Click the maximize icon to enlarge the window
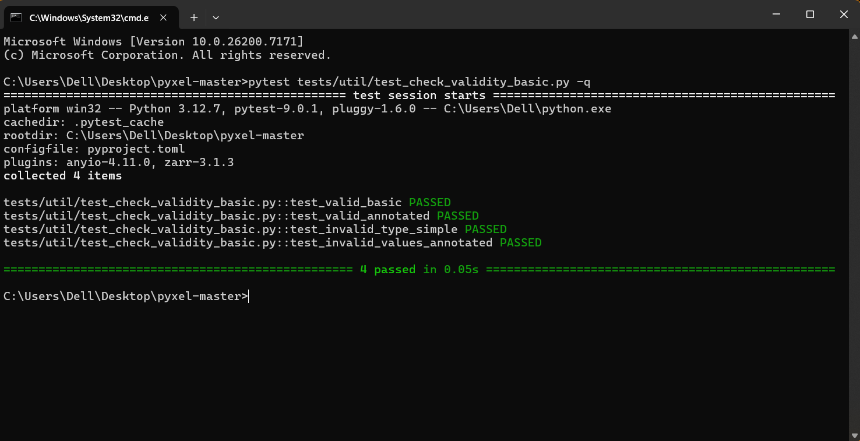This screenshot has height=441, width=860. (810, 14)
